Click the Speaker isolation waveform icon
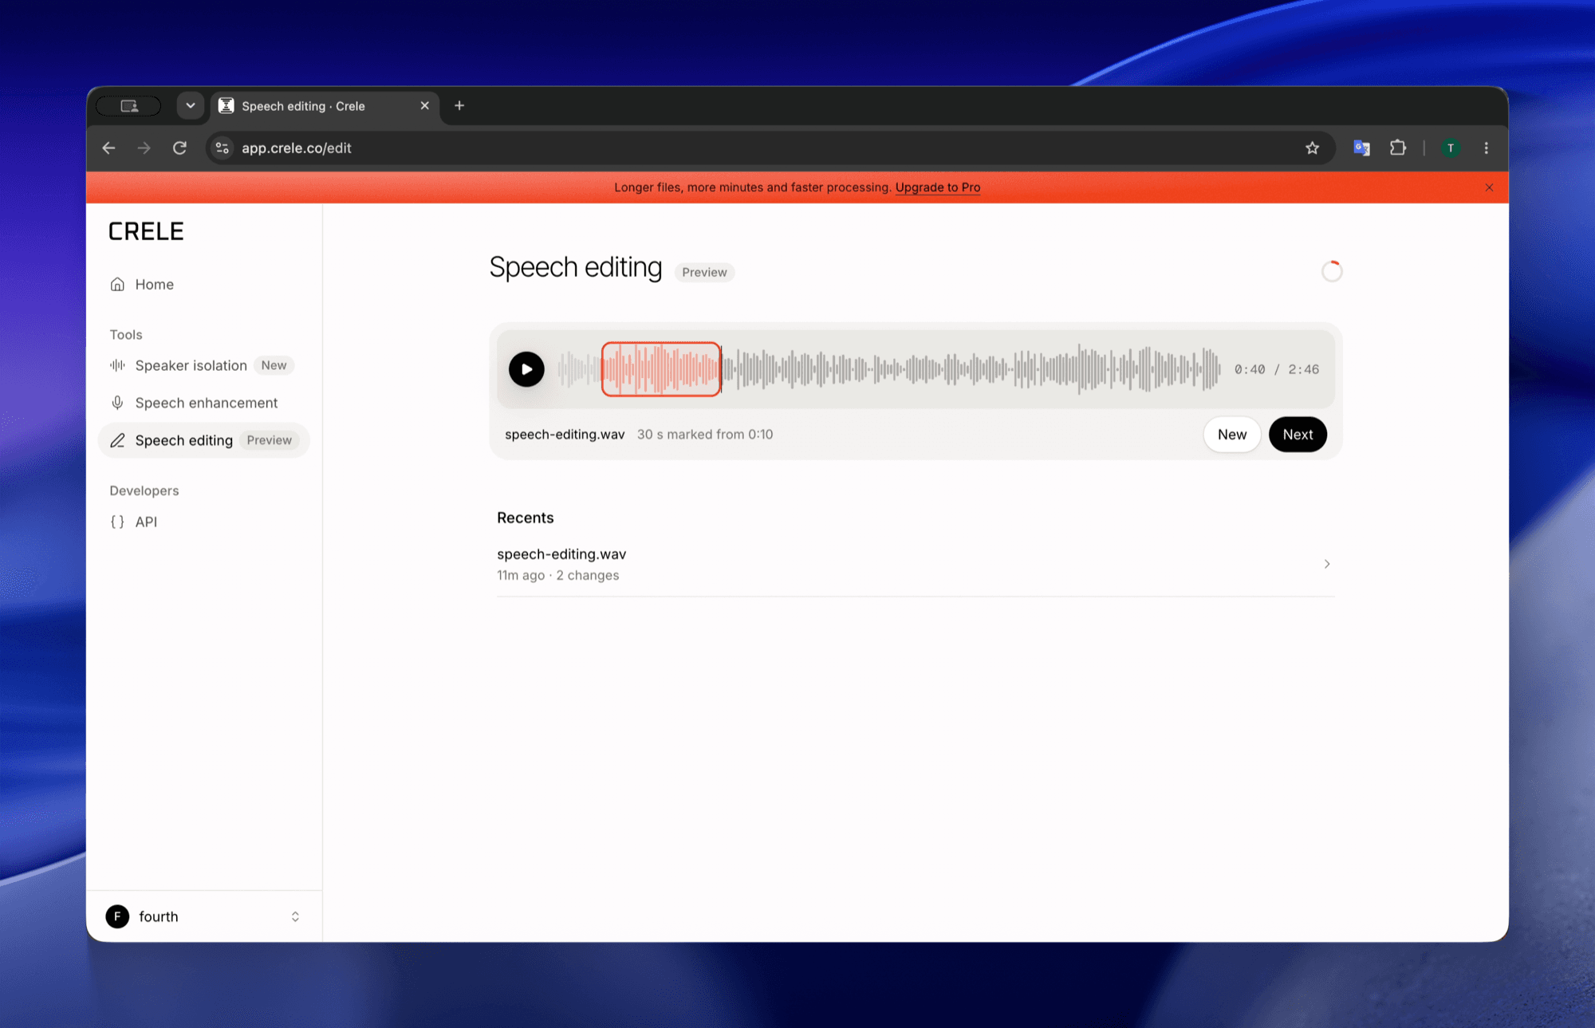The width and height of the screenshot is (1595, 1028). (x=117, y=365)
